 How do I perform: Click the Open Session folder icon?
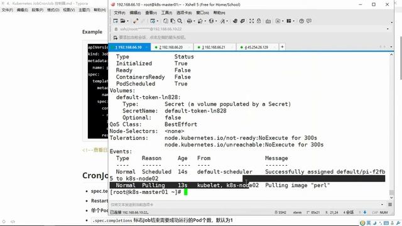click(123, 21)
